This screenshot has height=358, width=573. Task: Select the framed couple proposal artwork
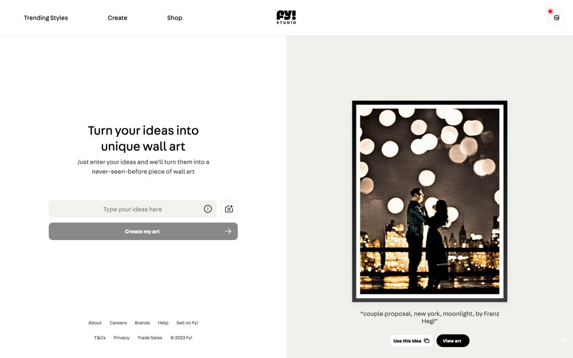pyautogui.click(x=429, y=201)
